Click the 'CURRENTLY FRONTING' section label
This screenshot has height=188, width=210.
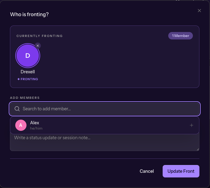(40, 36)
